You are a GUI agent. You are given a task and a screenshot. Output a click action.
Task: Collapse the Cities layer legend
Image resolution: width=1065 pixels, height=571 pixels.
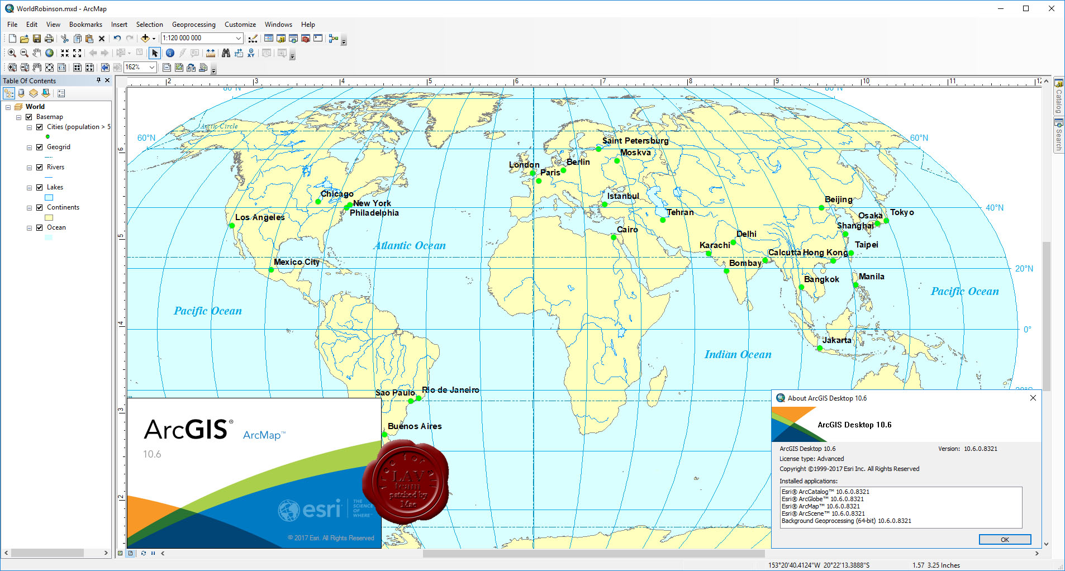[x=29, y=127]
